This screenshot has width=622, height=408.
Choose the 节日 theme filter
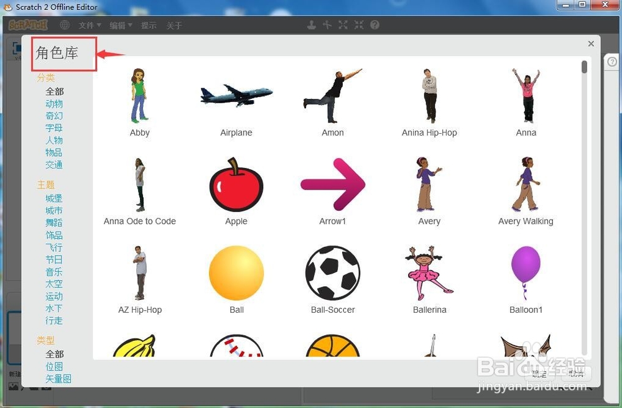pos(54,260)
